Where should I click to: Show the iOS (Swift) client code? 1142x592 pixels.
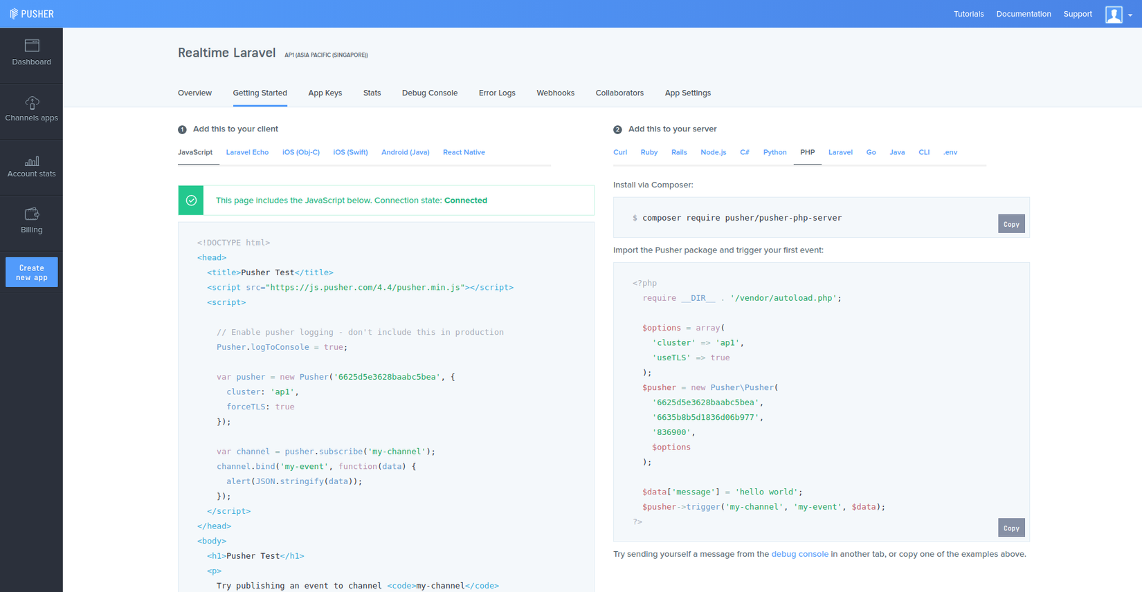coord(350,152)
